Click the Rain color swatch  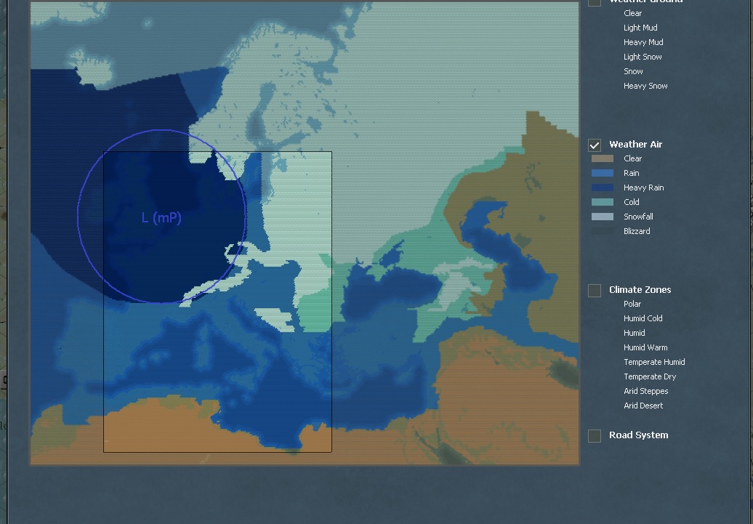(603, 173)
